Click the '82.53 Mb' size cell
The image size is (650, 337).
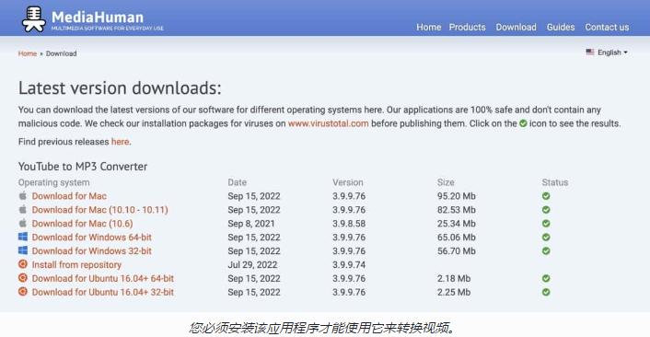tap(457, 210)
